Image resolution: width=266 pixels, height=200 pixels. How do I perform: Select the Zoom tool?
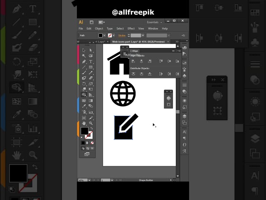click(x=91, y=123)
